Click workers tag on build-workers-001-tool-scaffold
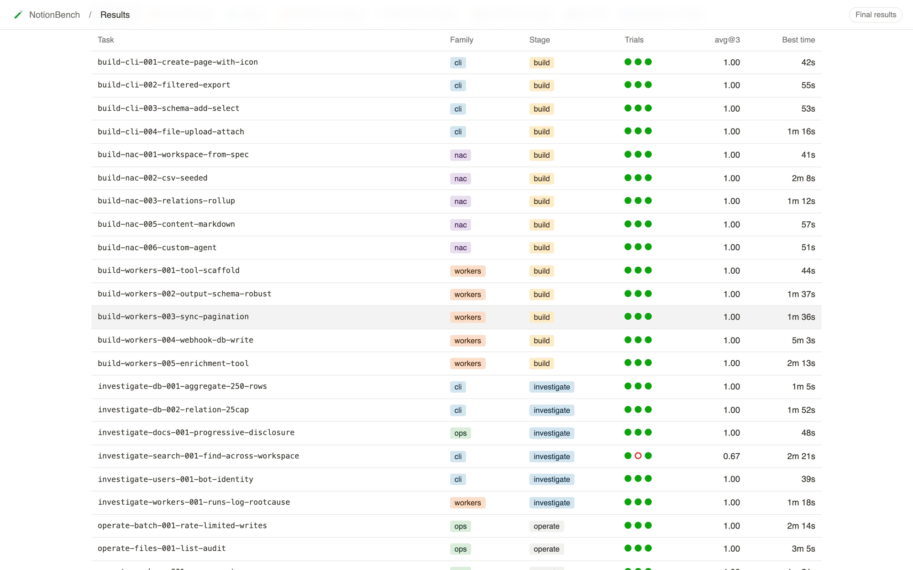 coord(467,271)
